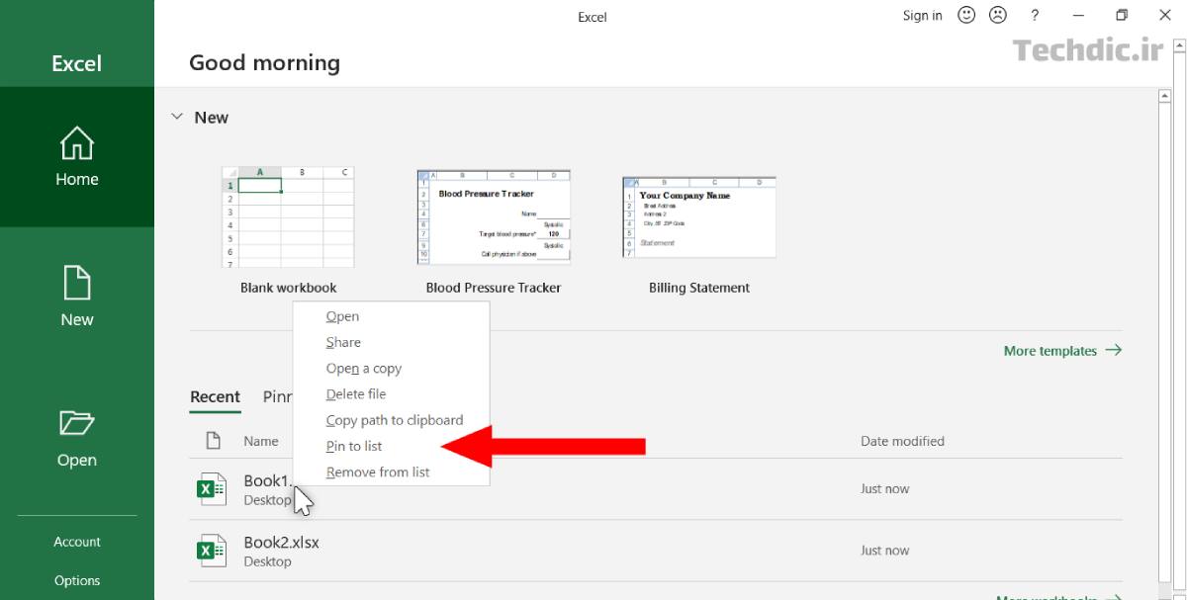Click the smiley feedback icon
The image size is (1187, 600).
966,15
